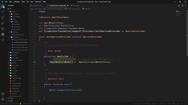The height and width of the screenshot is (105, 188).
Task: Open the Terminal menu
Action: point(38,2)
